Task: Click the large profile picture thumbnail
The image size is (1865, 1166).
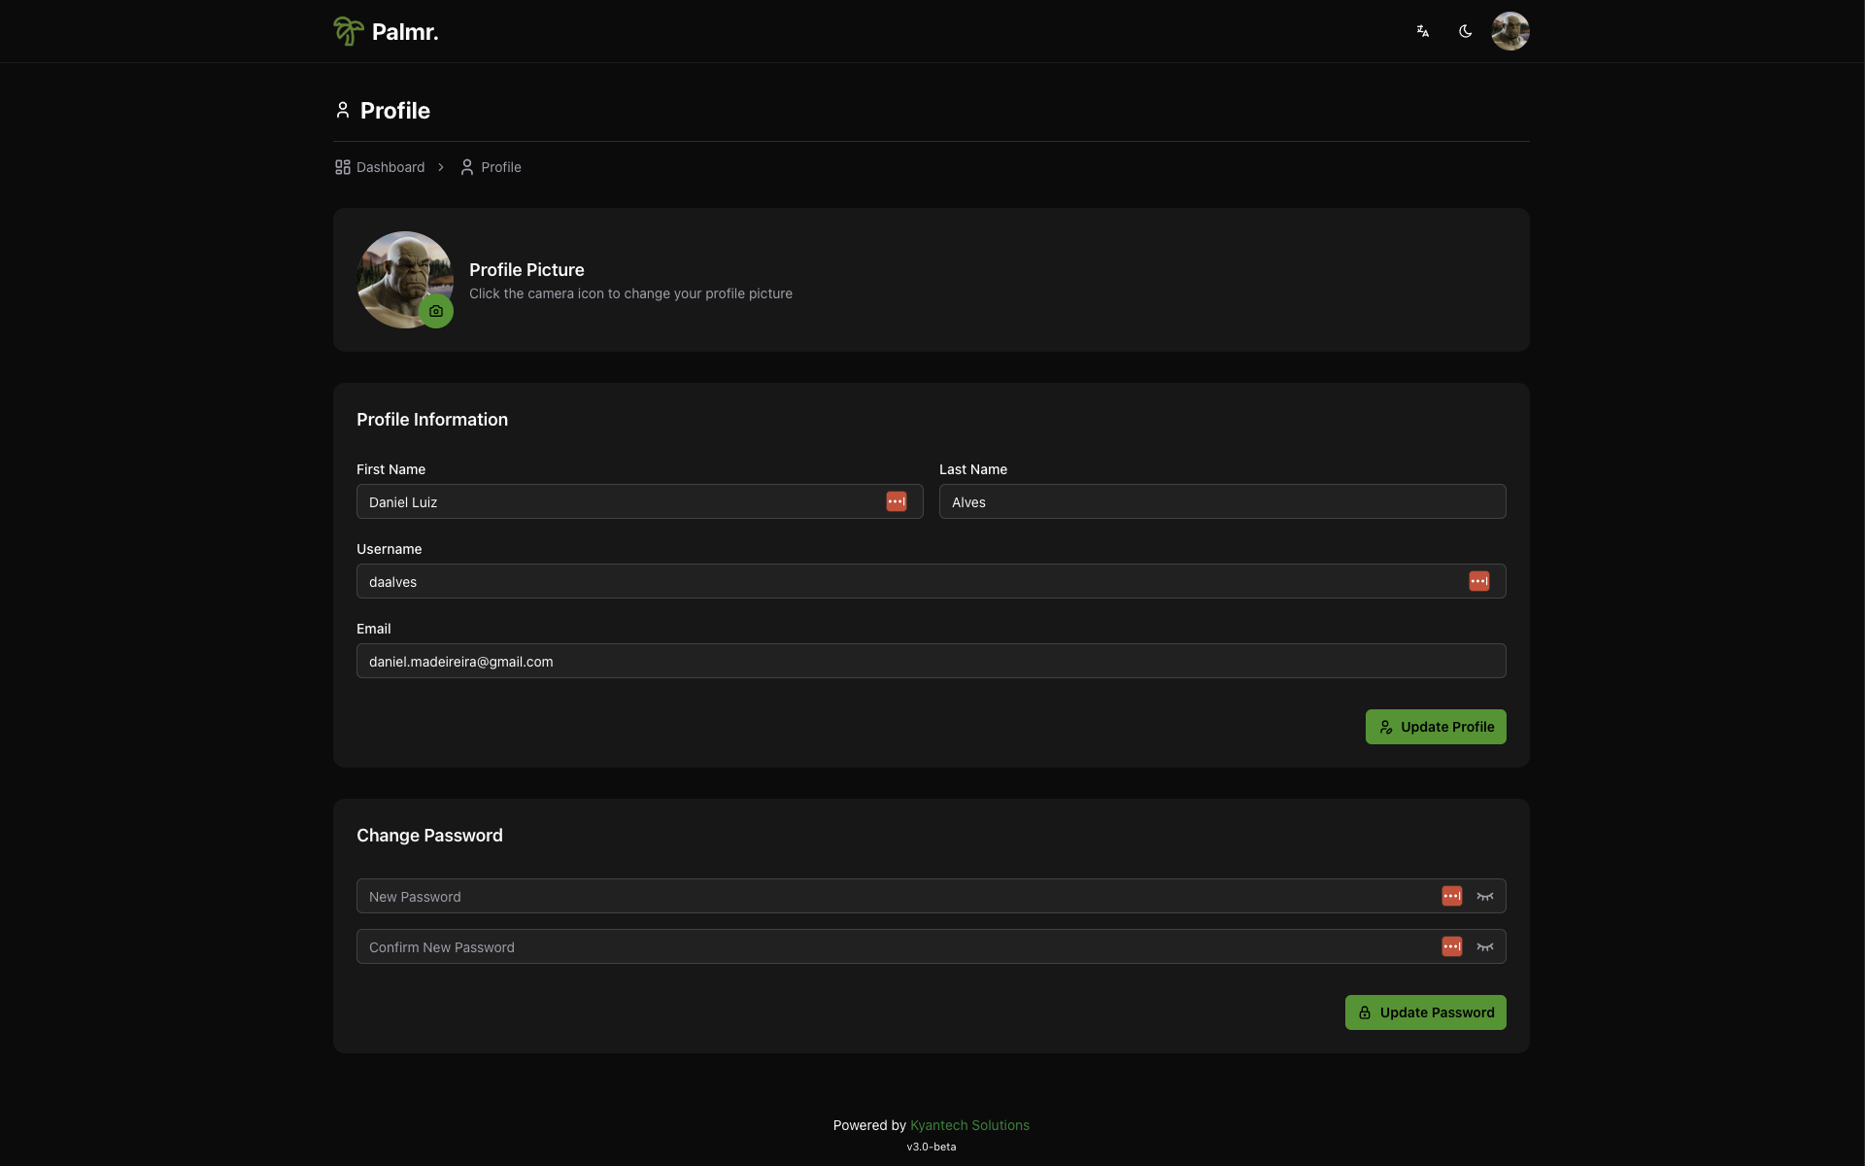Action: (x=398, y=274)
